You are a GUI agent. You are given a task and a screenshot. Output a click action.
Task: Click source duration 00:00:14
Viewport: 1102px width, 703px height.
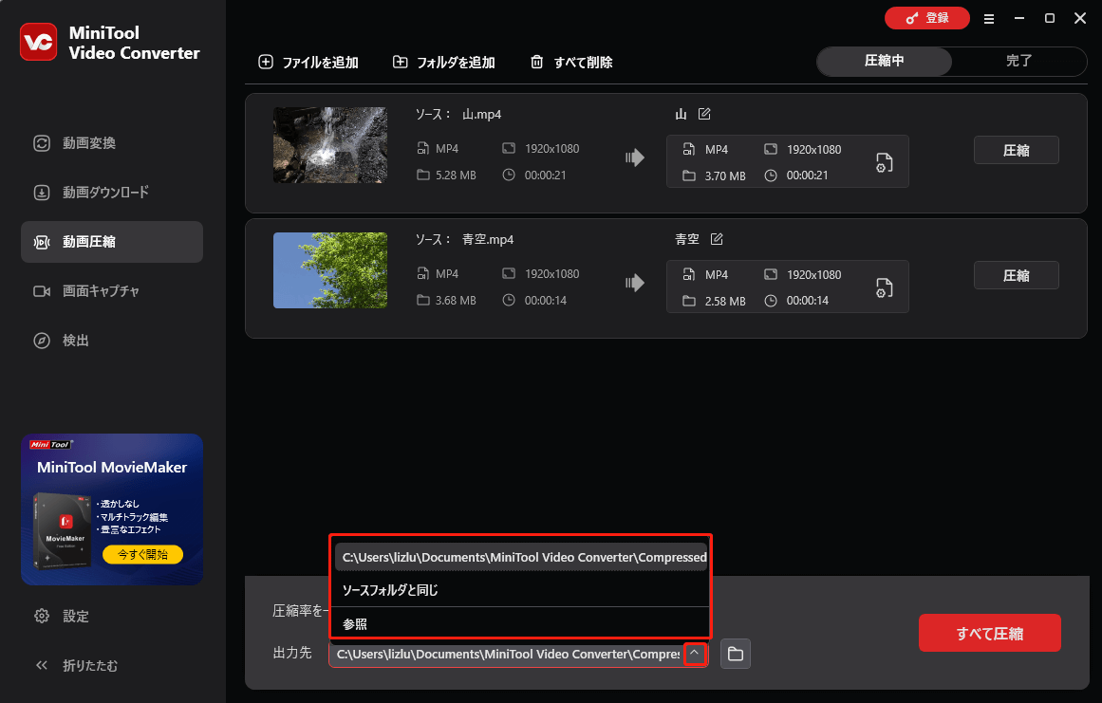(545, 301)
